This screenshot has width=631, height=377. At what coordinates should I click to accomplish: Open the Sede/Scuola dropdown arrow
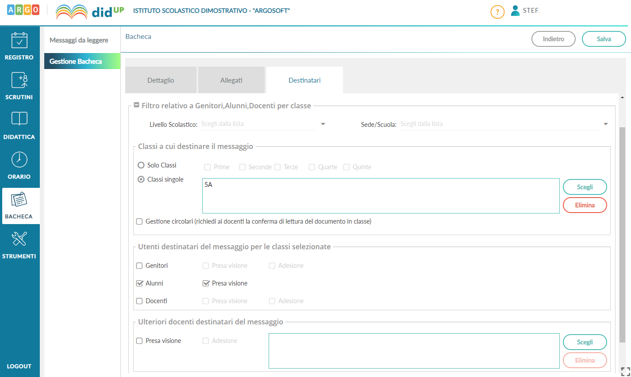(x=606, y=124)
